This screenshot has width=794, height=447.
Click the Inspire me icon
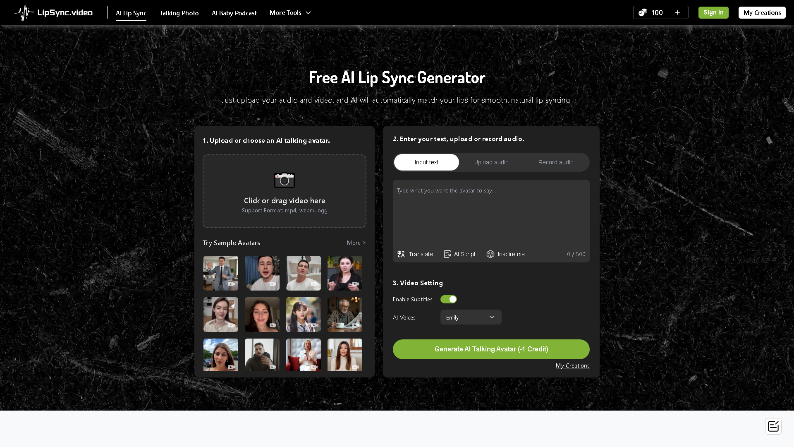[490, 254]
